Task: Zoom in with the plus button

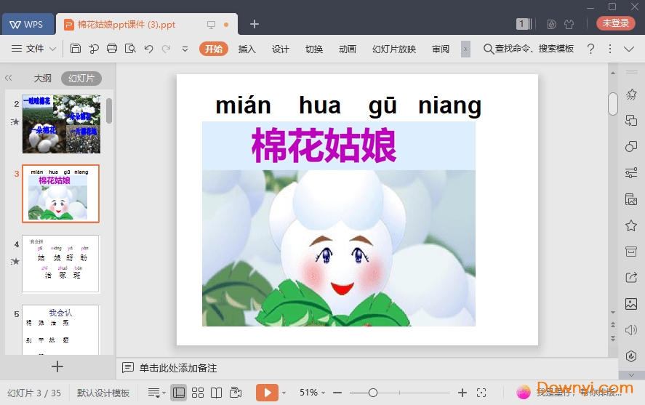Action: (x=462, y=393)
